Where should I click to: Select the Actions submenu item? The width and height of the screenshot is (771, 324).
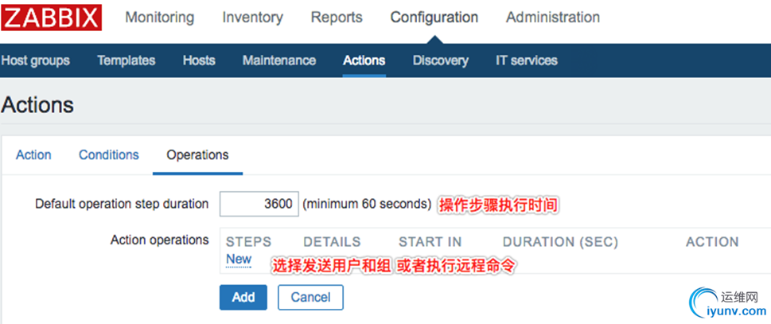(x=364, y=61)
